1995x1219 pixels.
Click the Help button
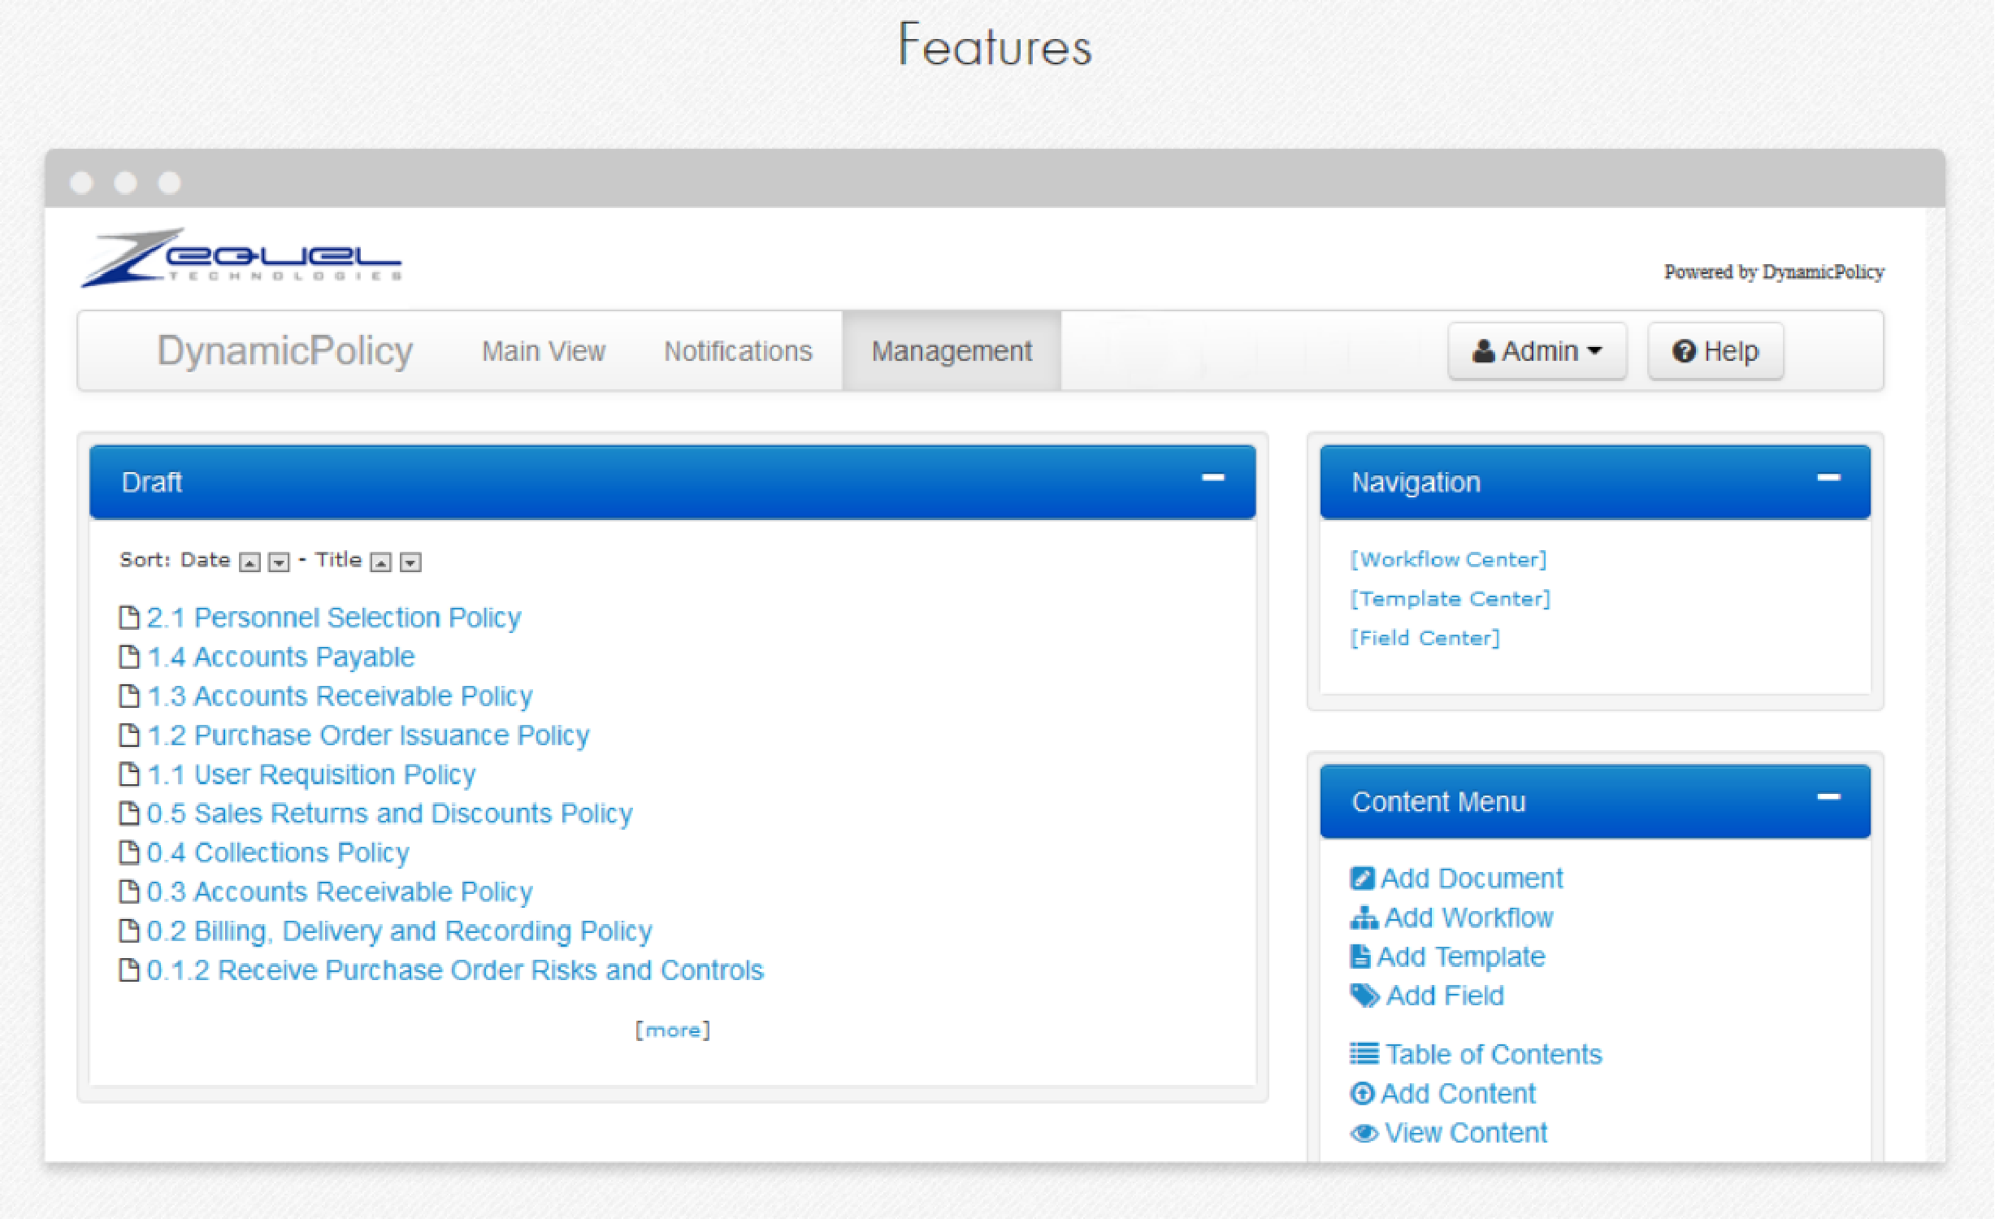click(1719, 349)
